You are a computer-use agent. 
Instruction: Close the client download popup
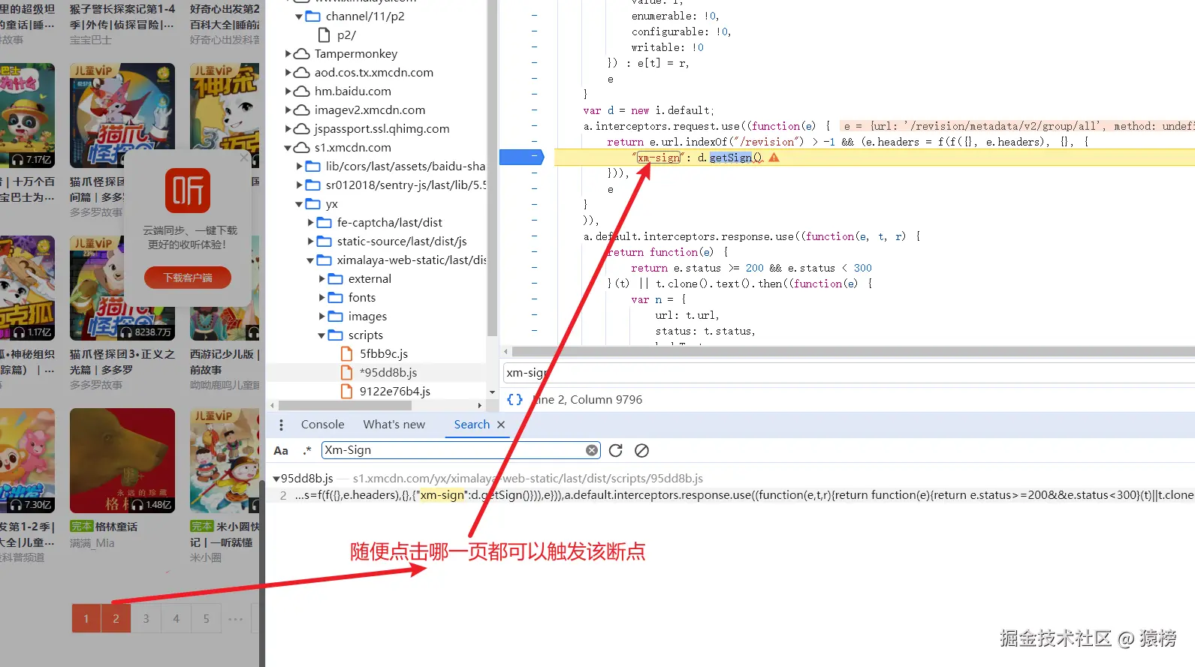[243, 158]
